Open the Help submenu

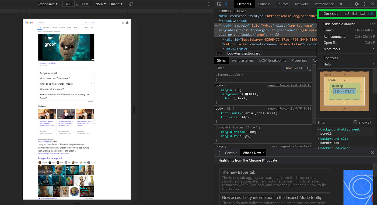pos(347,64)
